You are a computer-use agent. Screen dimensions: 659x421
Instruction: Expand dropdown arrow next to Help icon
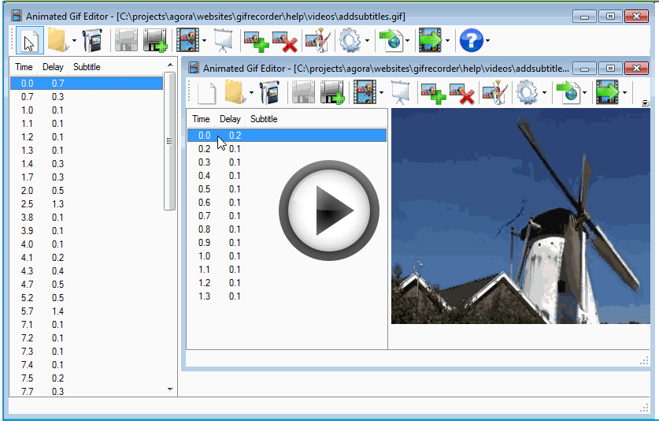487,41
